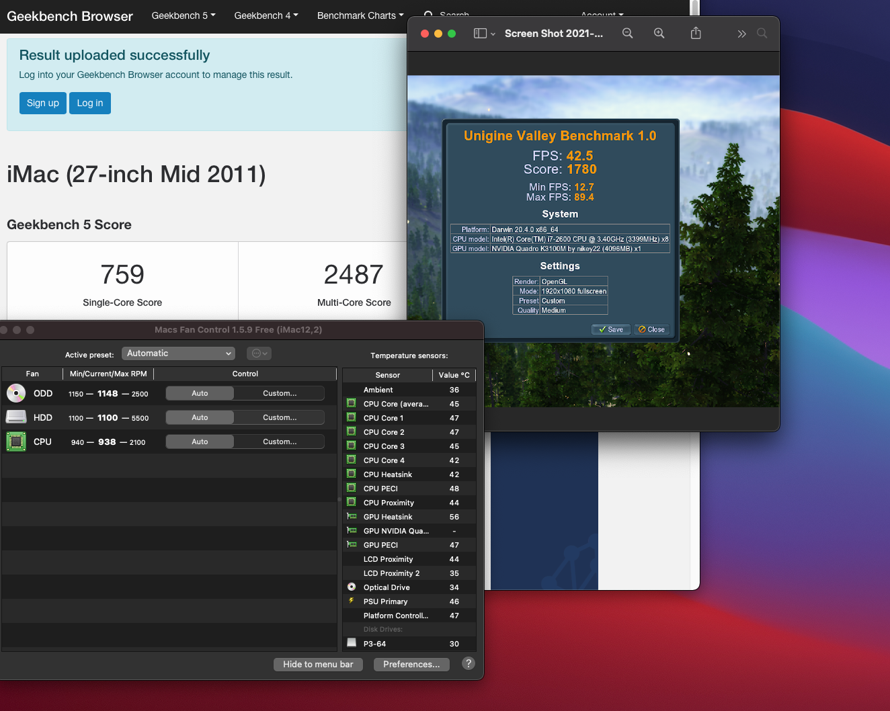Zoom in using Preview magnifier plus

coord(659,34)
